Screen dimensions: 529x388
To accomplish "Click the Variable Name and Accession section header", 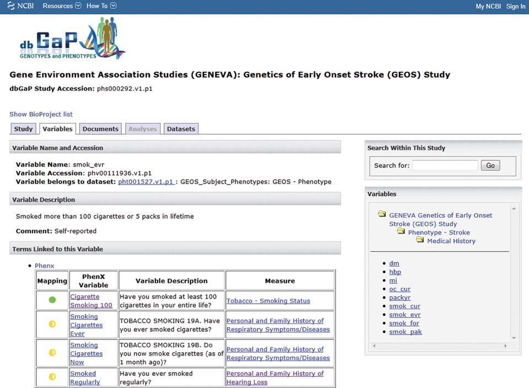I will pos(175,148).
